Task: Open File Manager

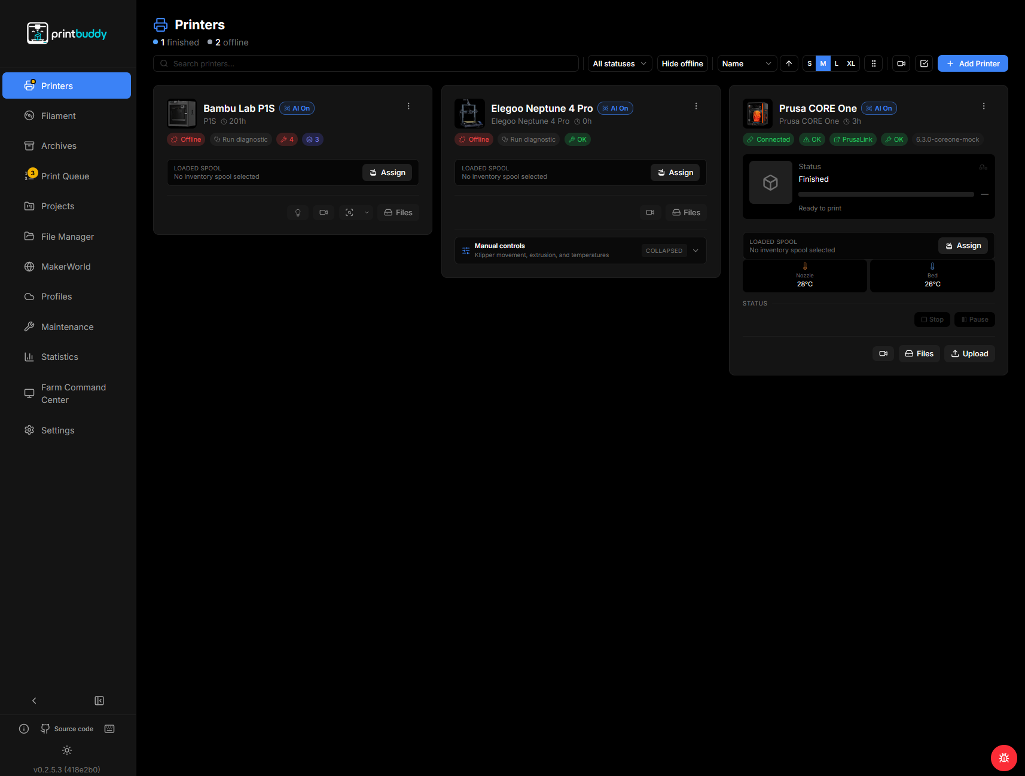Action: [x=67, y=237]
